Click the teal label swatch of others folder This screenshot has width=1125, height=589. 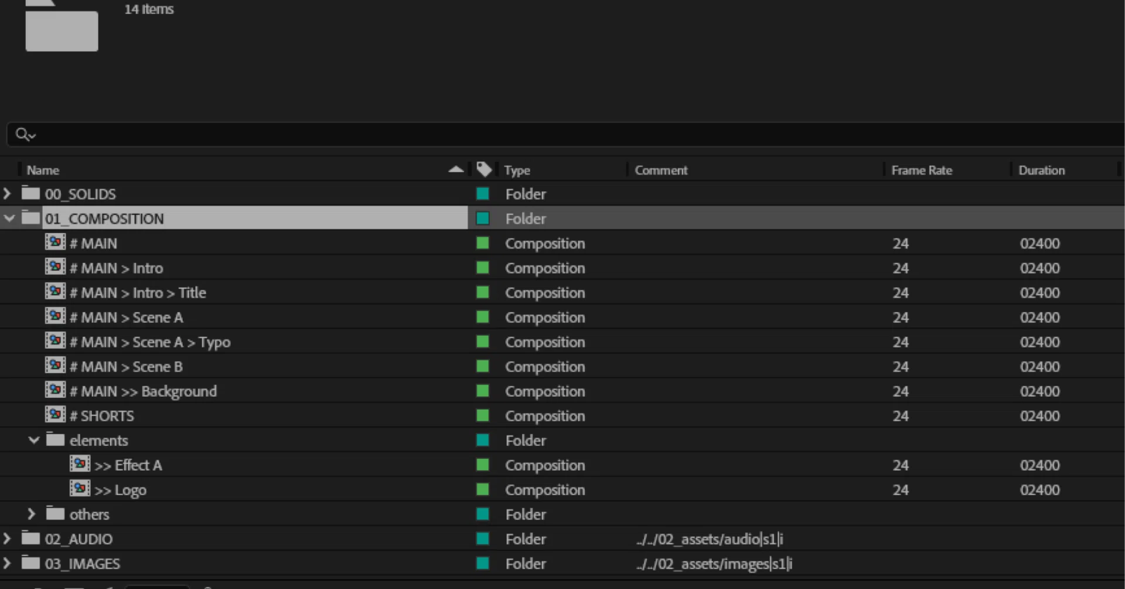tap(483, 514)
